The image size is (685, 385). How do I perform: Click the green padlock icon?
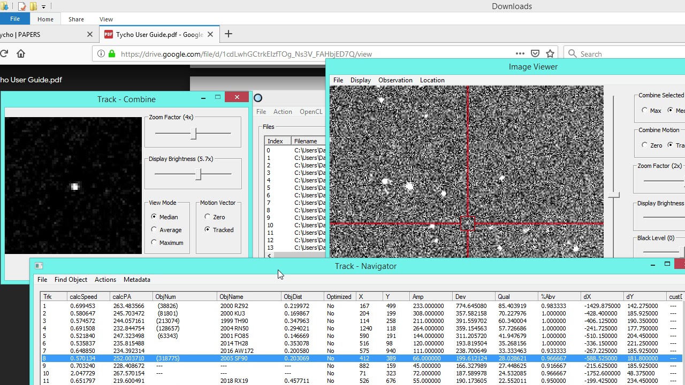[x=112, y=53]
